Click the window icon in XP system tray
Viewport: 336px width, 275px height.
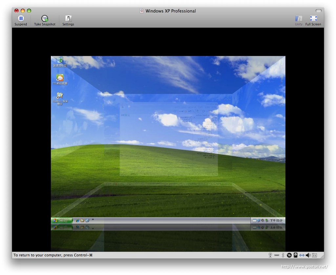click(254, 220)
